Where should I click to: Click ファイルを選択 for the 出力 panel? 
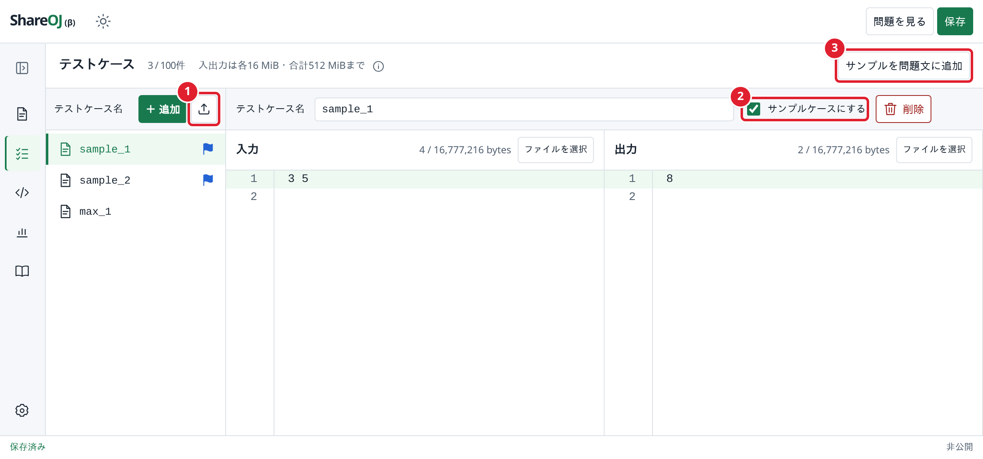pos(934,150)
